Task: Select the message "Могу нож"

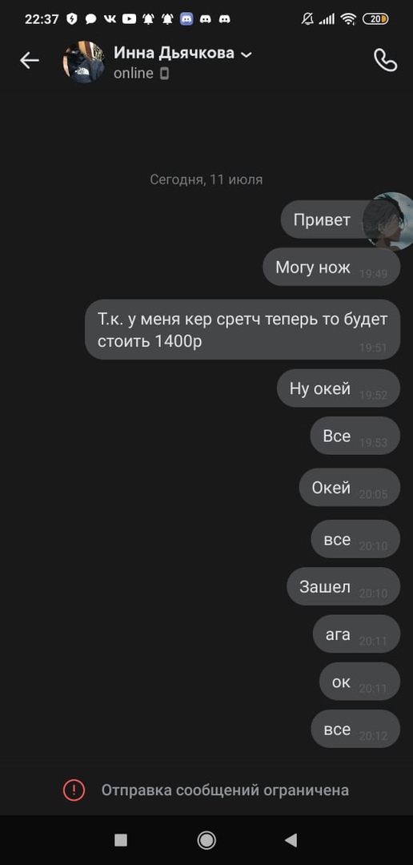Action: tap(331, 267)
